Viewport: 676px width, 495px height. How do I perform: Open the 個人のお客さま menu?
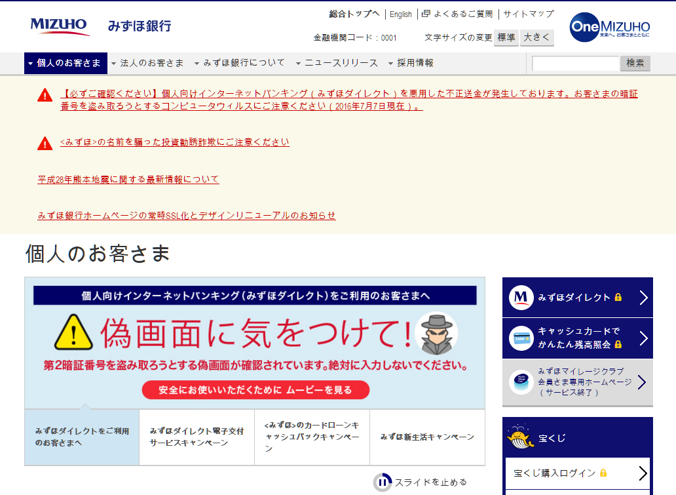coord(66,63)
